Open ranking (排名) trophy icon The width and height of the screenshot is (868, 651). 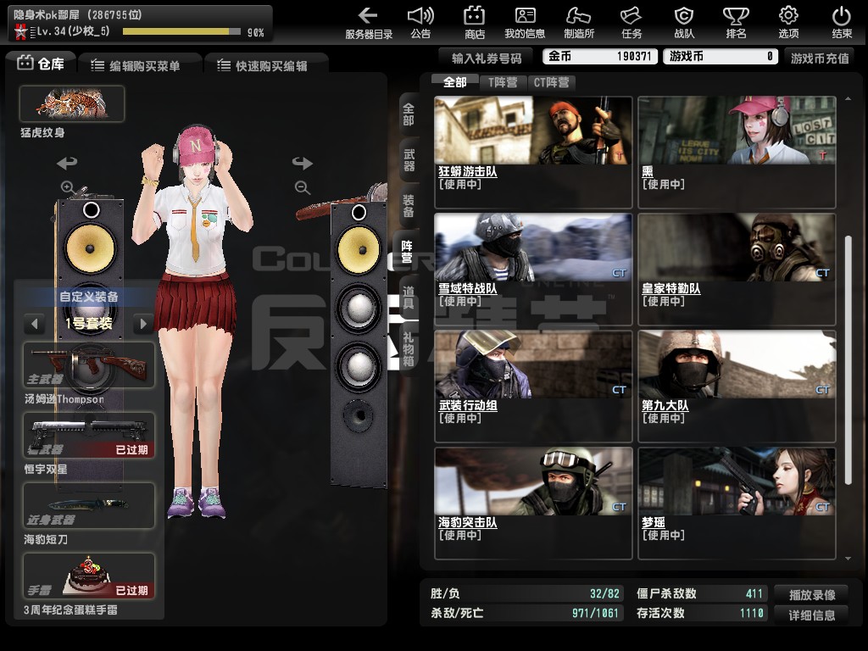click(736, 23)
